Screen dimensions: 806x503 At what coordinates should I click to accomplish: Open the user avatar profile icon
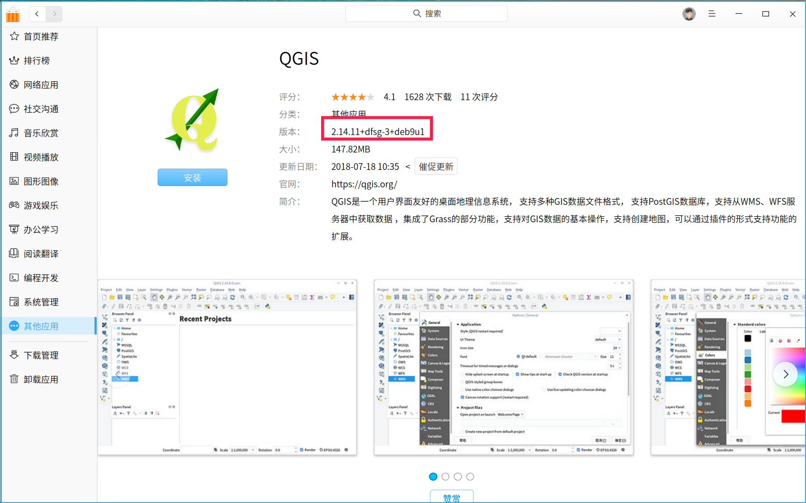(x=689, y=13)
